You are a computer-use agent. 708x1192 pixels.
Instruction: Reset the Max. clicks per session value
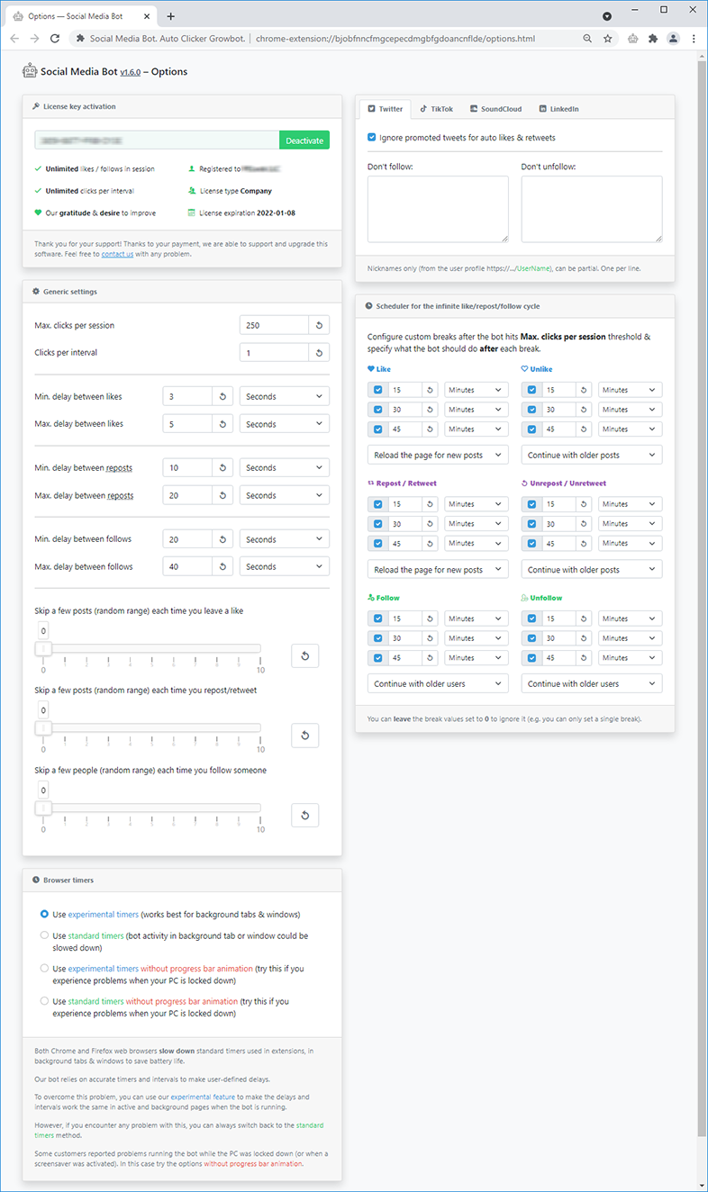(x=319, y=325)
